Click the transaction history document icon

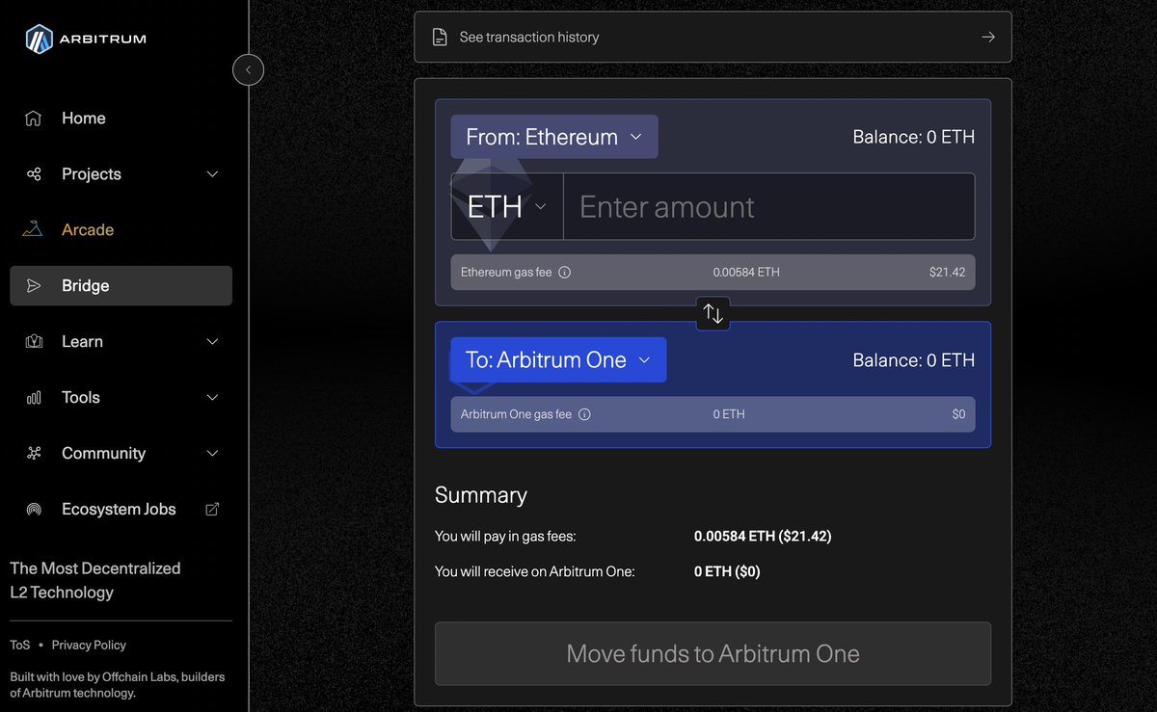[440, 36]
